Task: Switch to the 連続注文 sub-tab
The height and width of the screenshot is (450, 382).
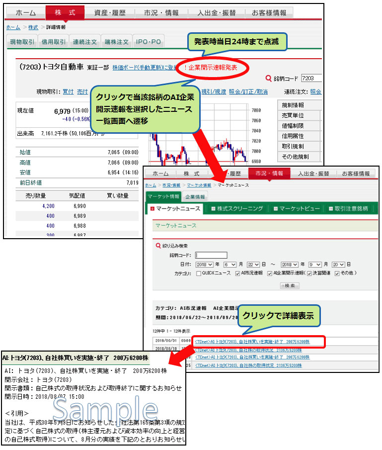Action: (85, 42)
